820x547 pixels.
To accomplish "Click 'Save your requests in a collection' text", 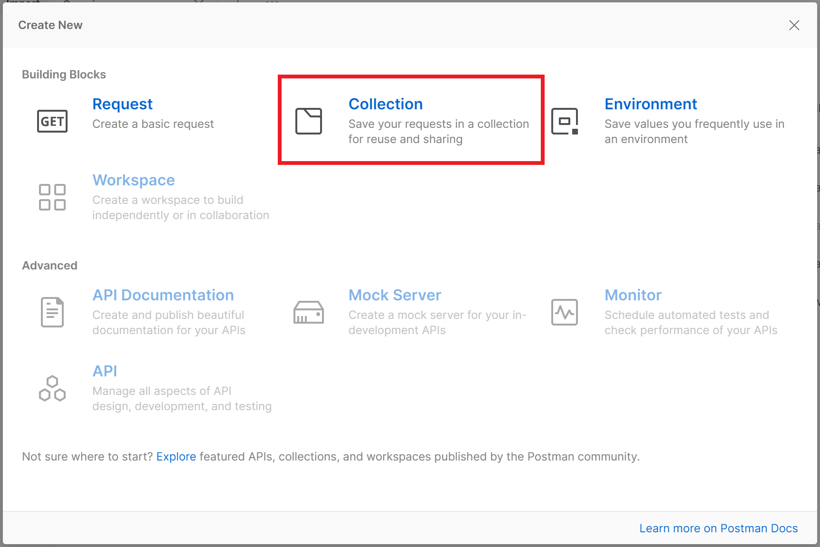I will click(439, 132).
